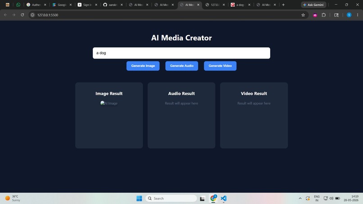Close the active AI Media tab

point(198,5)
